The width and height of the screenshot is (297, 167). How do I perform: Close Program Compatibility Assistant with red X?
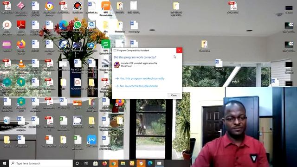[179, 50]
